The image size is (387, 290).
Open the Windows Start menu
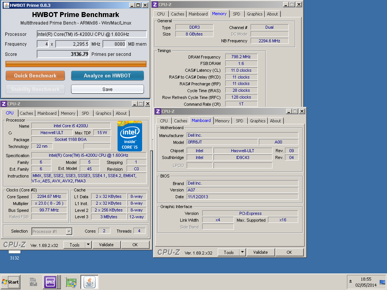pyautogui.click(x=10, y=282)
